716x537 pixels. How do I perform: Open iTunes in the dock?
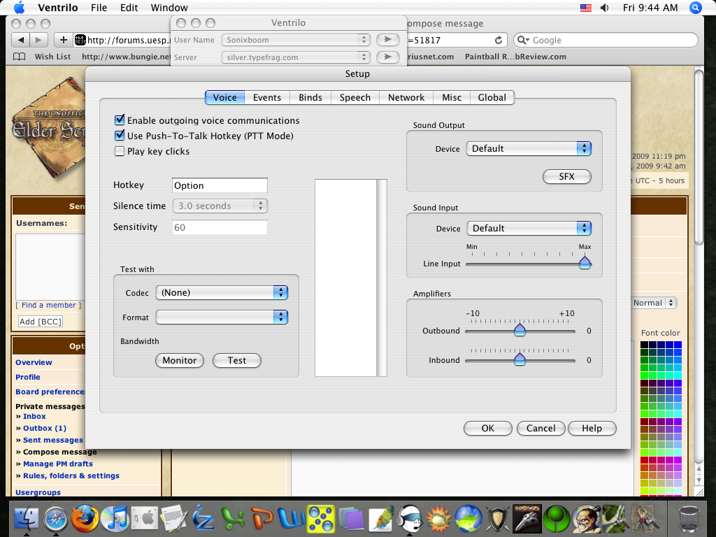(x=115, y=520)
